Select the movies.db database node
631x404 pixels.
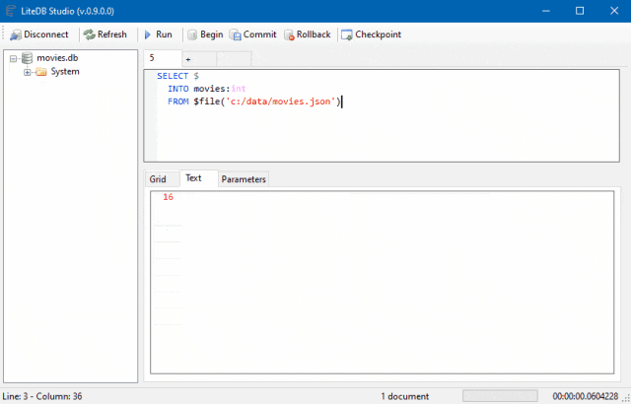[x=57, y=58]
